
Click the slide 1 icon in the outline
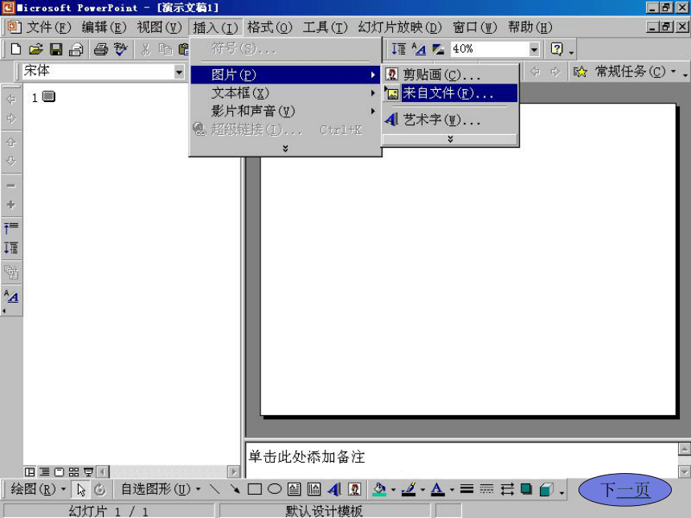coord(48,96)
